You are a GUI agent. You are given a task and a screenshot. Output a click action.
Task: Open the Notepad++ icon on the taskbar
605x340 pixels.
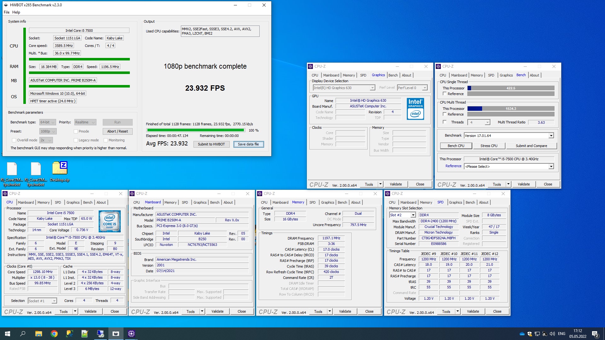tap(85, 334)
